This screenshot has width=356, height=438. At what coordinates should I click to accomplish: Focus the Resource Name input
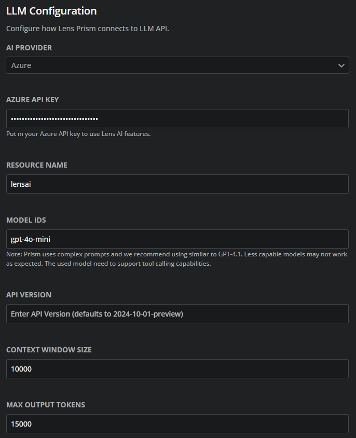177,184
